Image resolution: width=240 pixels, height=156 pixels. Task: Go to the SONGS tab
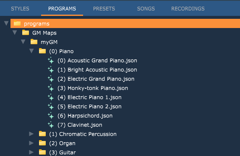(146, 9)
